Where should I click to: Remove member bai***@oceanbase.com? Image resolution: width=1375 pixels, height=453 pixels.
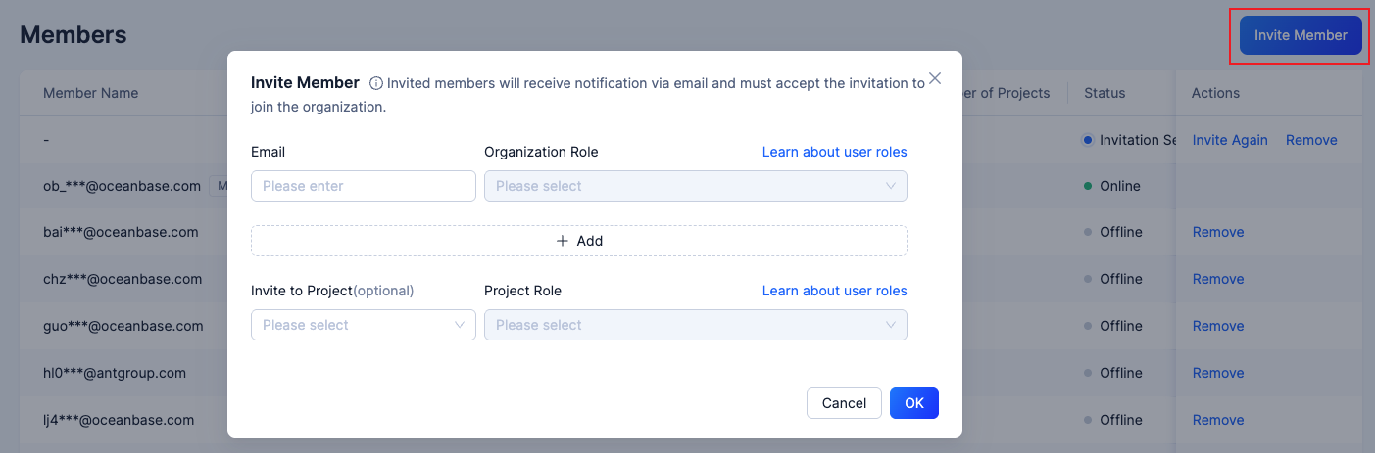point(1218,232)
